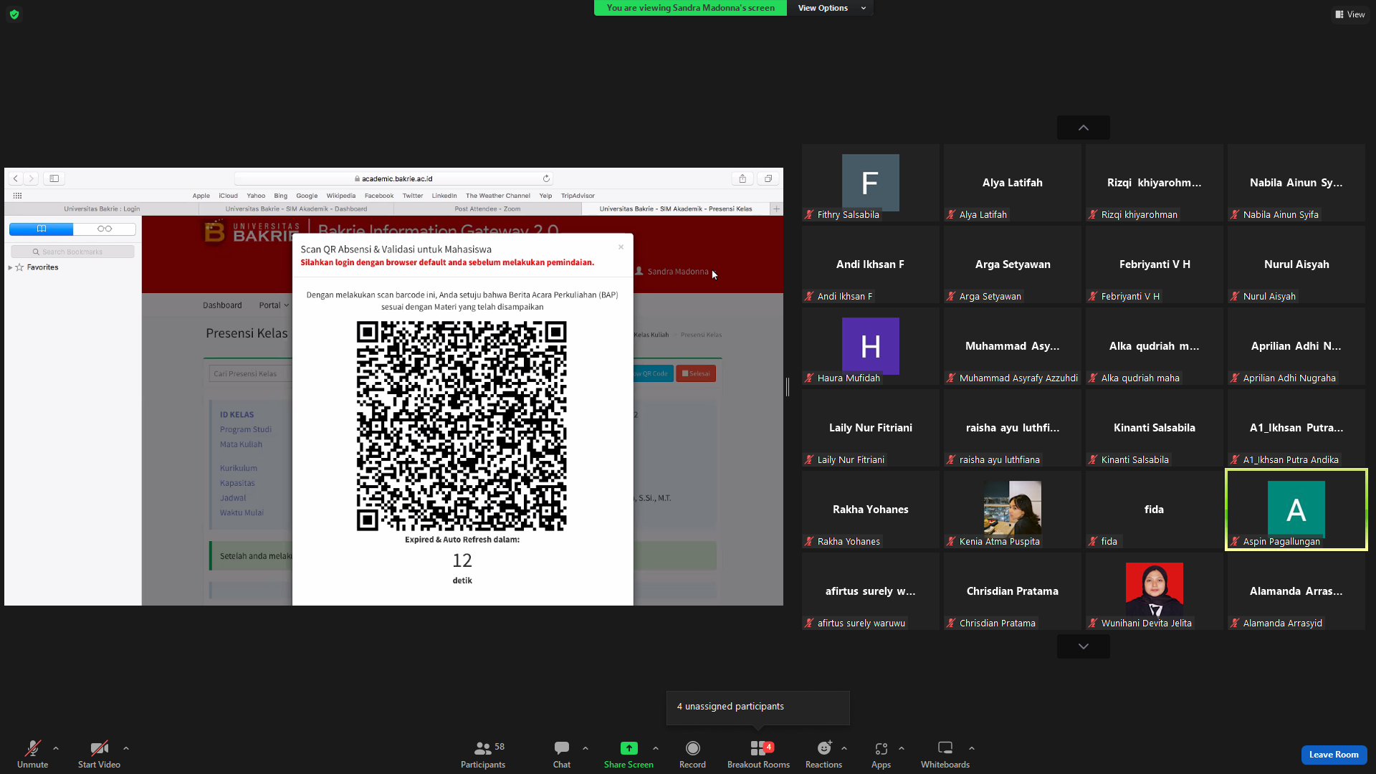The image size is (1376, 774).
Task: Open video options arrow beside Start Video
Action: 126,748
